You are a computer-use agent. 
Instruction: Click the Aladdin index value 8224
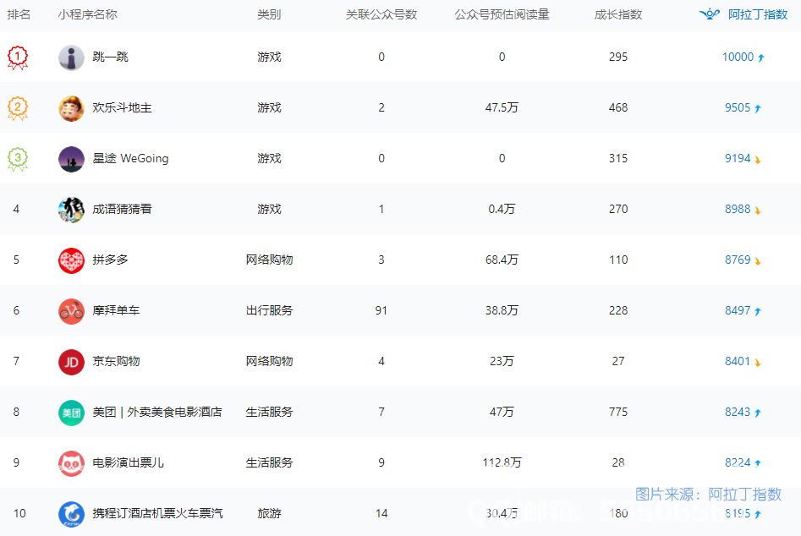tap(738, 462)
